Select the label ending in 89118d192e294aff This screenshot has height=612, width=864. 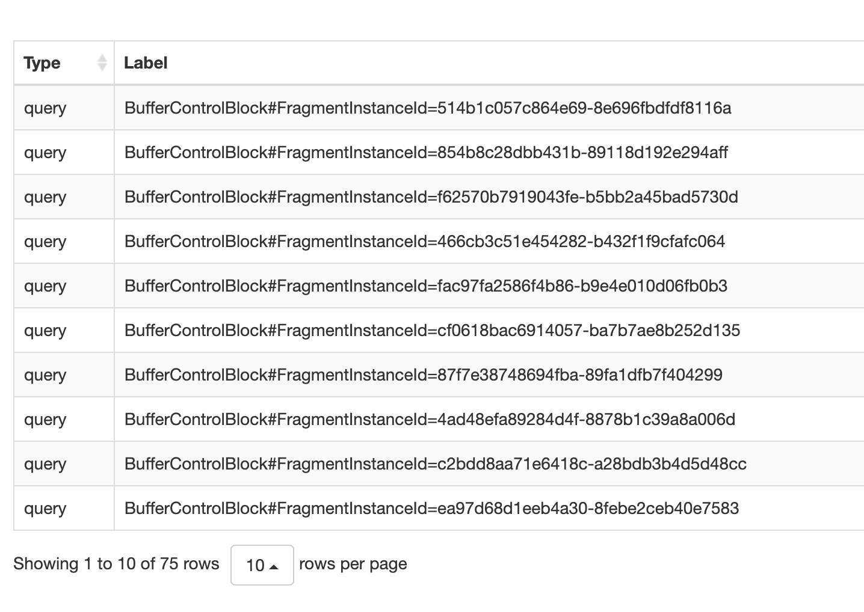click(x=426, y=153)
